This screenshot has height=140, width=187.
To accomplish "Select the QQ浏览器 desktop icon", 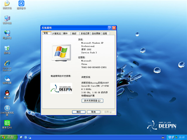I will [7, 80].
